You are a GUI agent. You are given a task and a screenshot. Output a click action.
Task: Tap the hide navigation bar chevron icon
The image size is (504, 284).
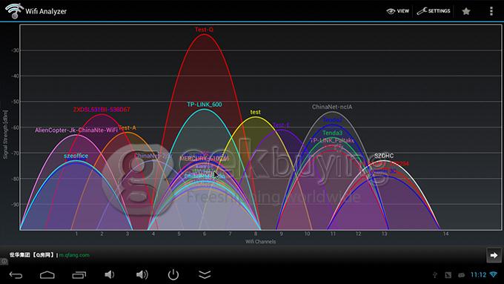[x=205, y=274]
